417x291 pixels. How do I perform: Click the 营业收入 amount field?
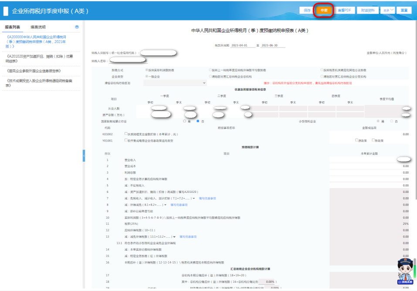pos(369,160)
